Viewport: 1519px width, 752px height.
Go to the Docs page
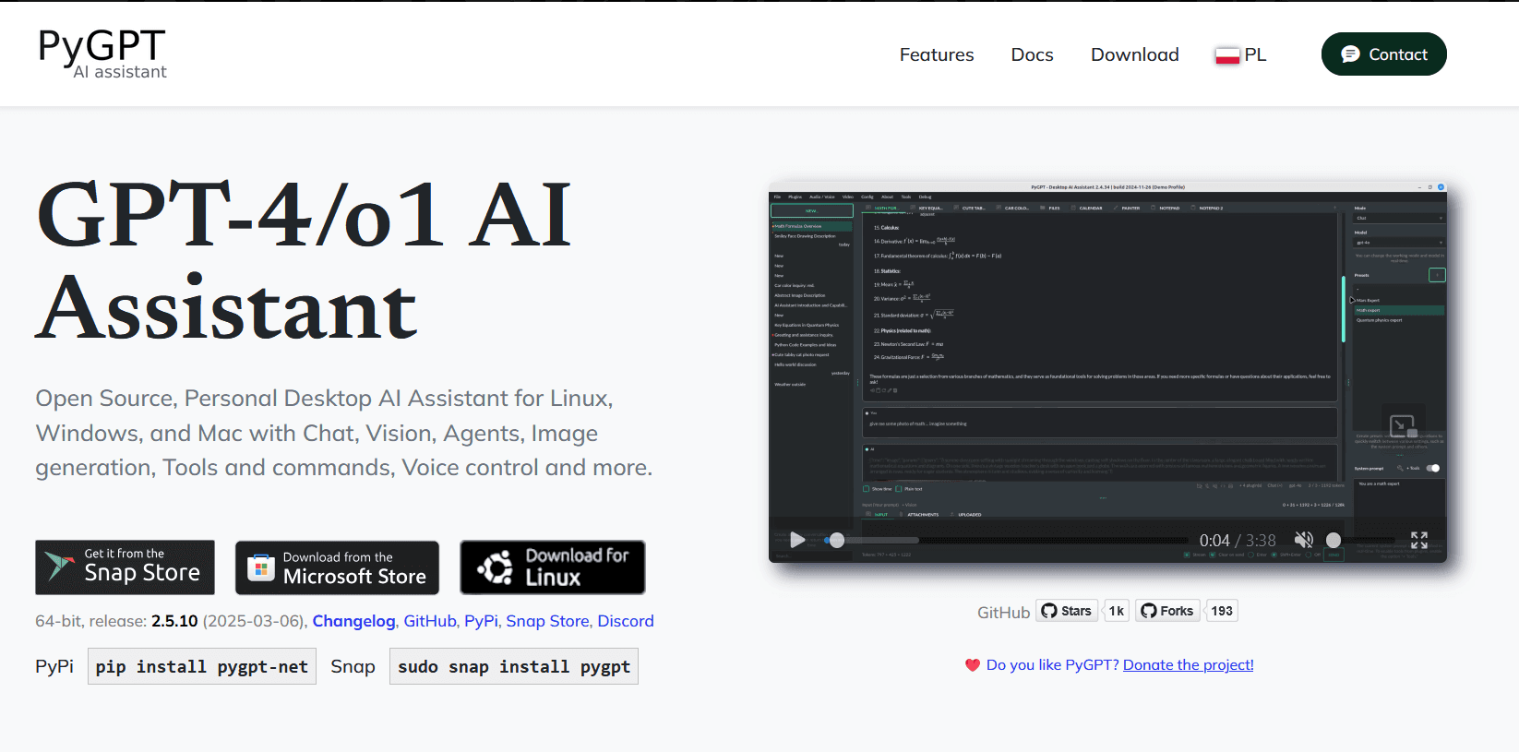point(1032,54)
